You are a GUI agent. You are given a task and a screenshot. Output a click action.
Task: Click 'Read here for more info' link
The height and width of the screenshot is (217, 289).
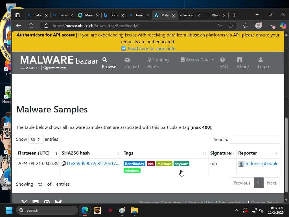(x=152, y=48)
